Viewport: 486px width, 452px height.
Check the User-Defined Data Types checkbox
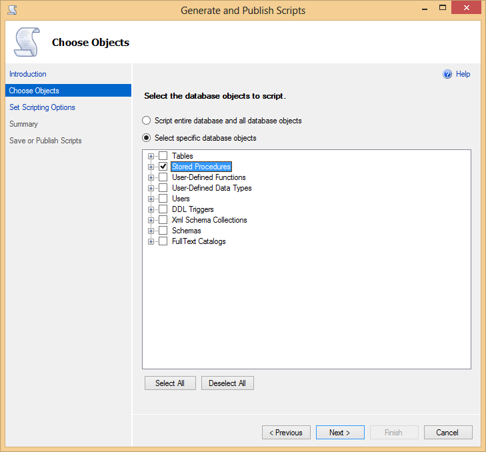[x=163, y=188]
